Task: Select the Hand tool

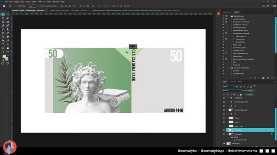Action: click(8, 48)
